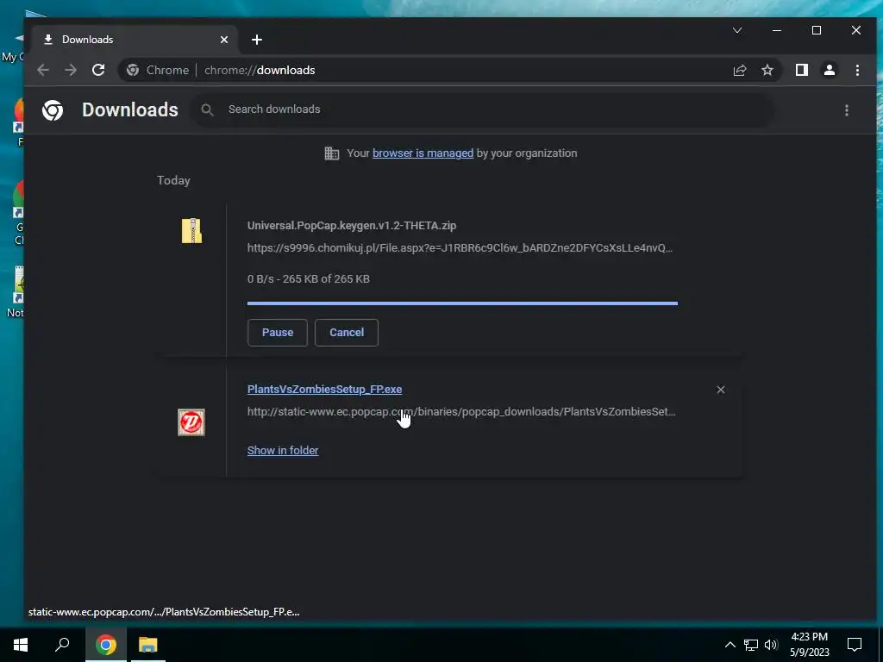Click Chrome icon in the taskbar
Screen dimensions: 883x662
[x=106, y=645]
